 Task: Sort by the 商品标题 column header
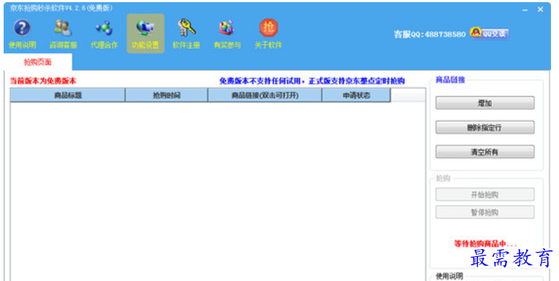(x=68, y=95)
